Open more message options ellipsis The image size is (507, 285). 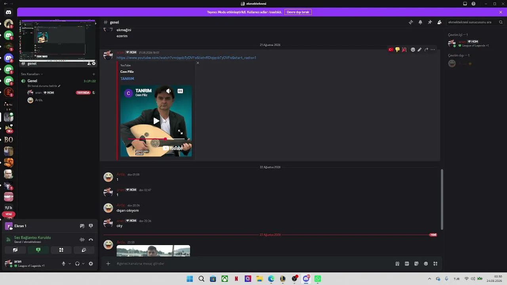[x=433, y=49]
